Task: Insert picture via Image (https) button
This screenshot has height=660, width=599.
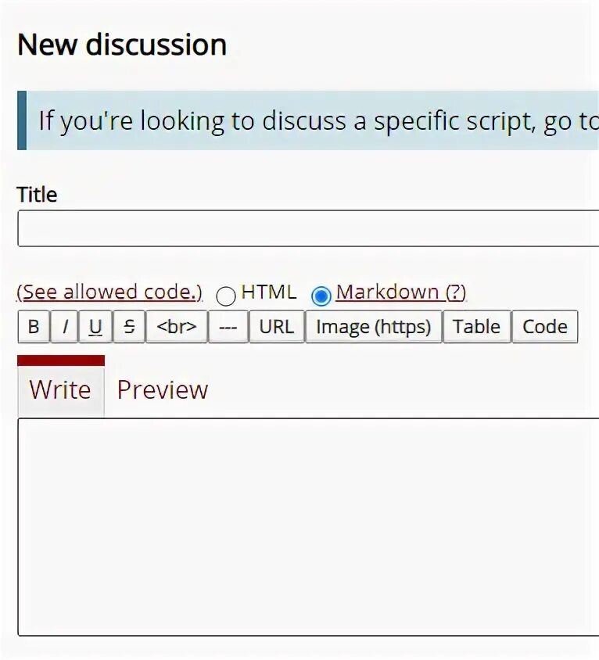Action: [373, 327]
